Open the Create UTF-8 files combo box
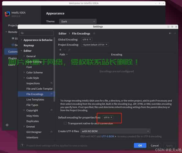This screenshot has height=153, width=182. click(115, 131)
